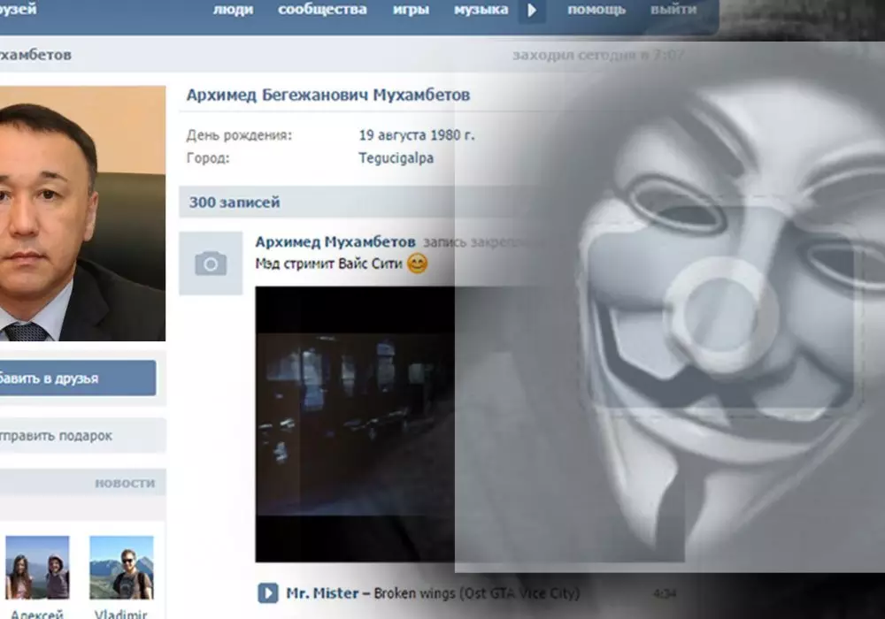The image size is (885, 619).
Task: Click the "новости" link above friends
Action: click(x=124, y=483)
